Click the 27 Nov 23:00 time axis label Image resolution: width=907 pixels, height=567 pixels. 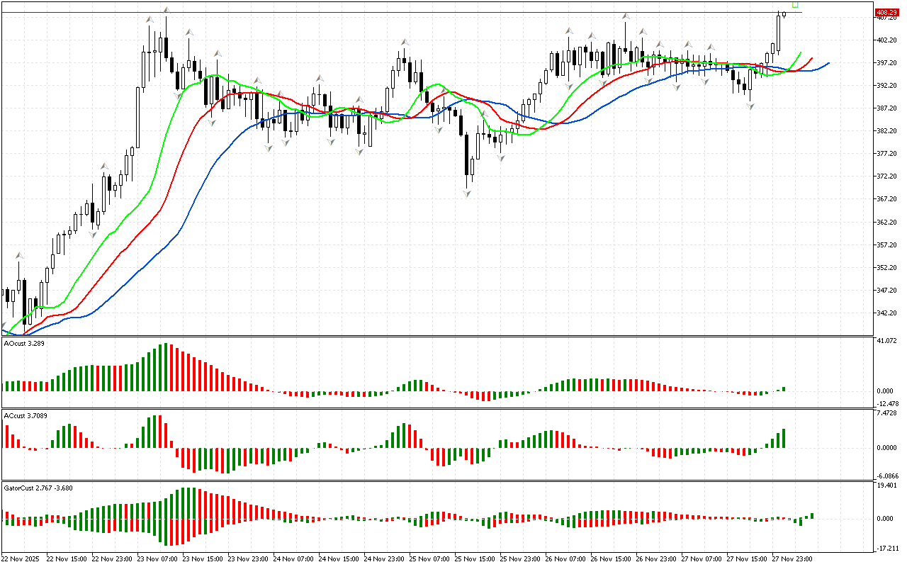pyautogui.click(x=792, y=558)
